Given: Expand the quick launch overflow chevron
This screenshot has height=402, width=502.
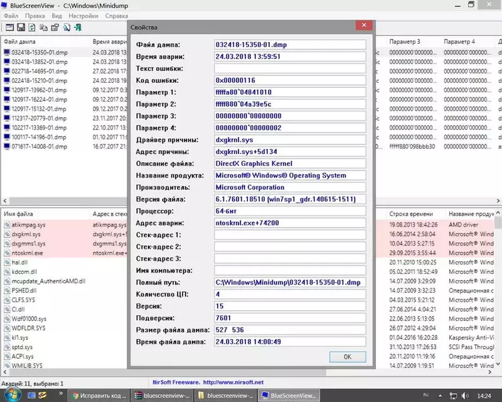Looking at the screenshot, I should (x=60, y=393).
